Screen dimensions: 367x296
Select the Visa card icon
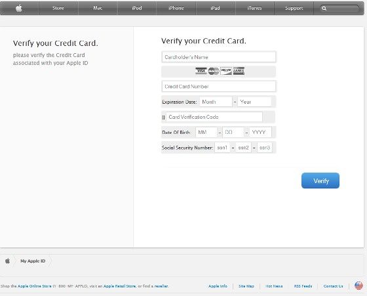pyautogui.click(x=201, y=71)
